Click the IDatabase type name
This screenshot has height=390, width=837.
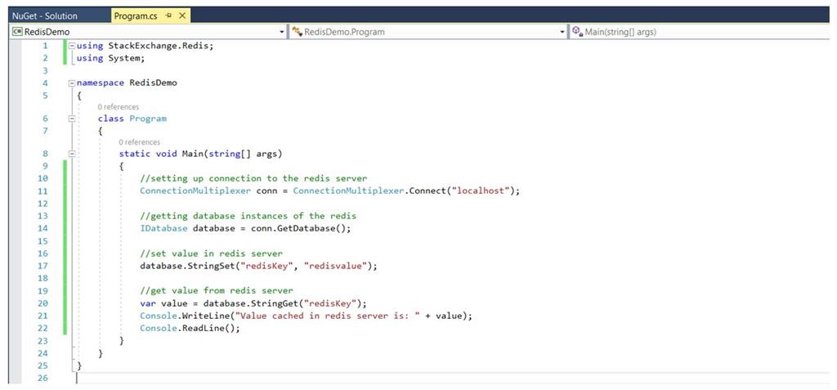tap(163, 228)
